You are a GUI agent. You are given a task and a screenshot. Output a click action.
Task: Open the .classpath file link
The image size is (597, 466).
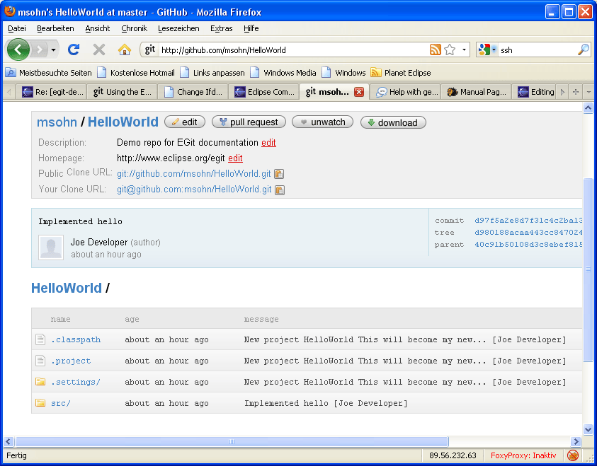(76, 339)
